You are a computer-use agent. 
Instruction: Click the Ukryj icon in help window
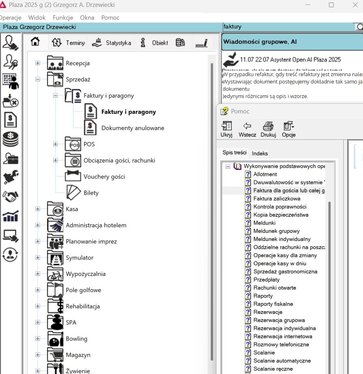tap(226, 129)
